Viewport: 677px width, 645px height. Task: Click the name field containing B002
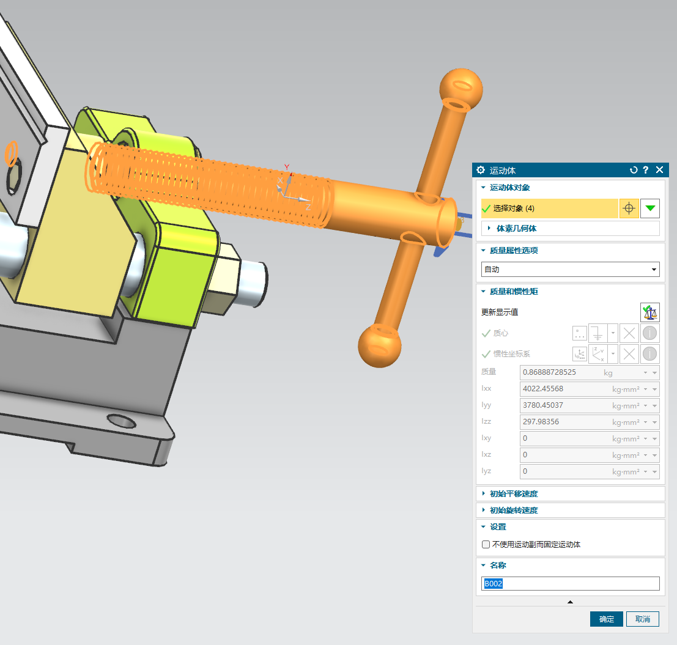570,584
